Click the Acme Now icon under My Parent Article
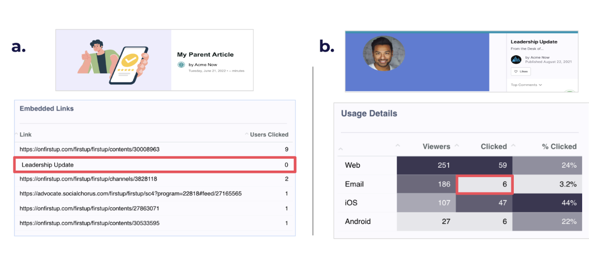 (181, 65)
